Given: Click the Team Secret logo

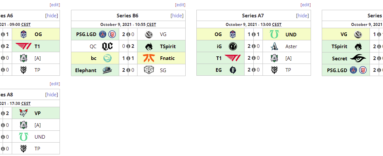Looking at the screenshot, I should [358, 58].
